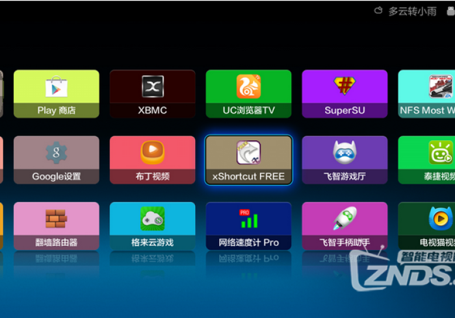Open UC浏览器TV browser

(248, 93)
